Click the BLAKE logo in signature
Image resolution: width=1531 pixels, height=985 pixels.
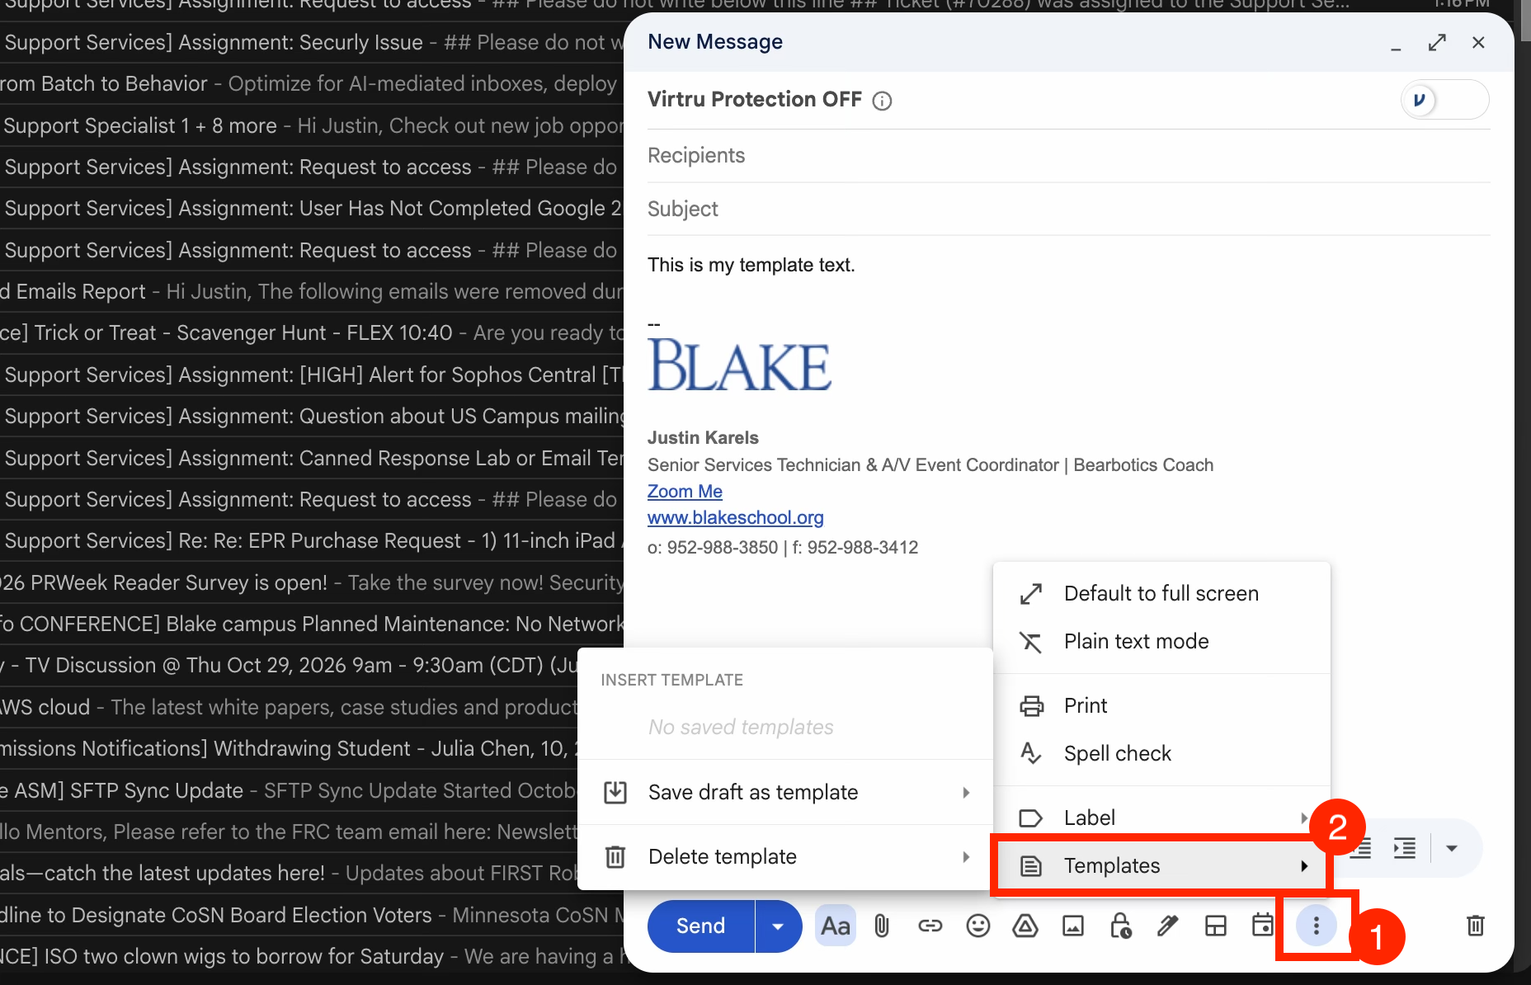(739, 365)
